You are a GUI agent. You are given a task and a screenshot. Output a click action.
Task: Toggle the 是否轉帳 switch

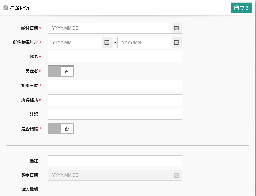(61, 129)
